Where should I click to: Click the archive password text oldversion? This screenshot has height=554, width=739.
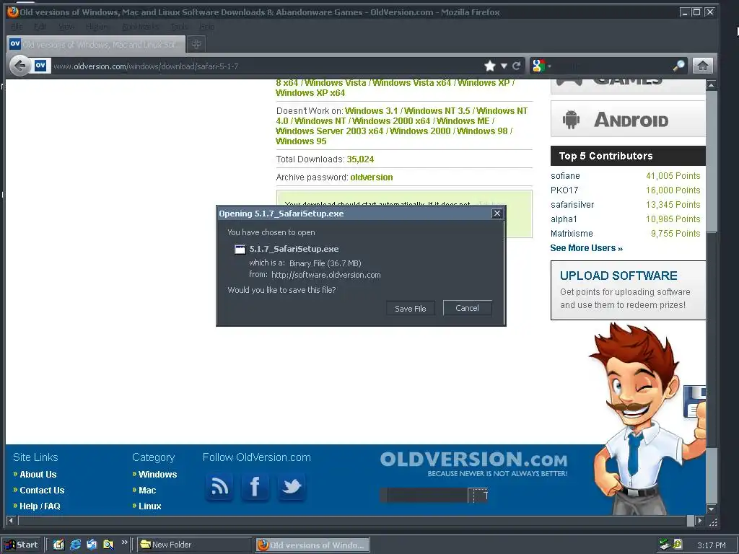(x=372, y=177)
